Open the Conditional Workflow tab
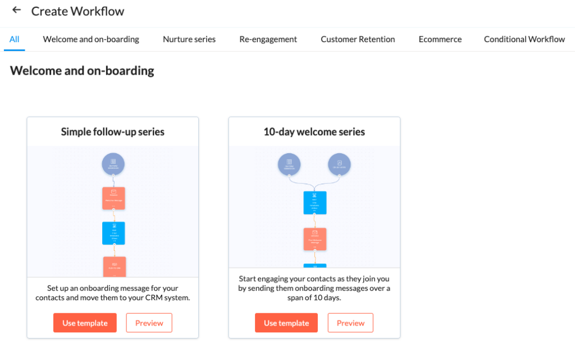Viewport: 575px width, 348px height. (524, 39)
